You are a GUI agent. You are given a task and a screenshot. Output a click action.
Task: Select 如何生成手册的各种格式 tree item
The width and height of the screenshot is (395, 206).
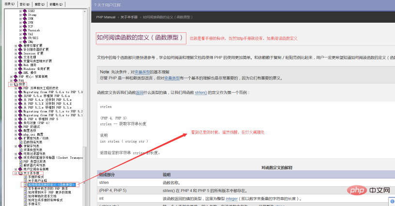[46, 200]
